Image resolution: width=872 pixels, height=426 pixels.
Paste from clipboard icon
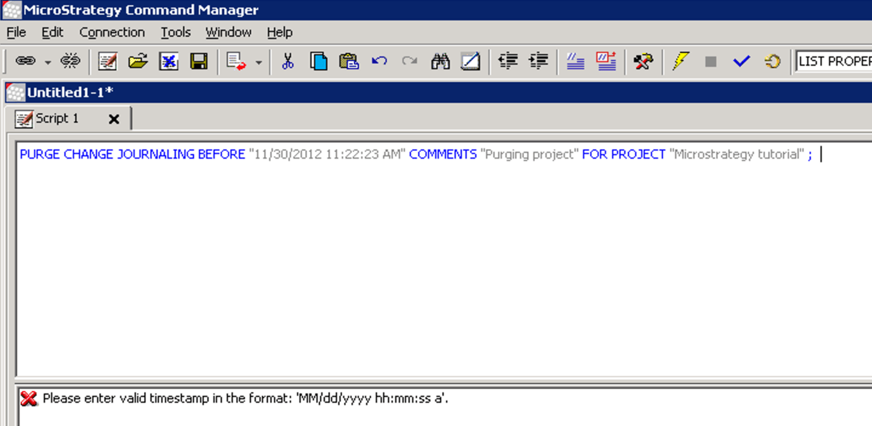(x=349, y=61)
